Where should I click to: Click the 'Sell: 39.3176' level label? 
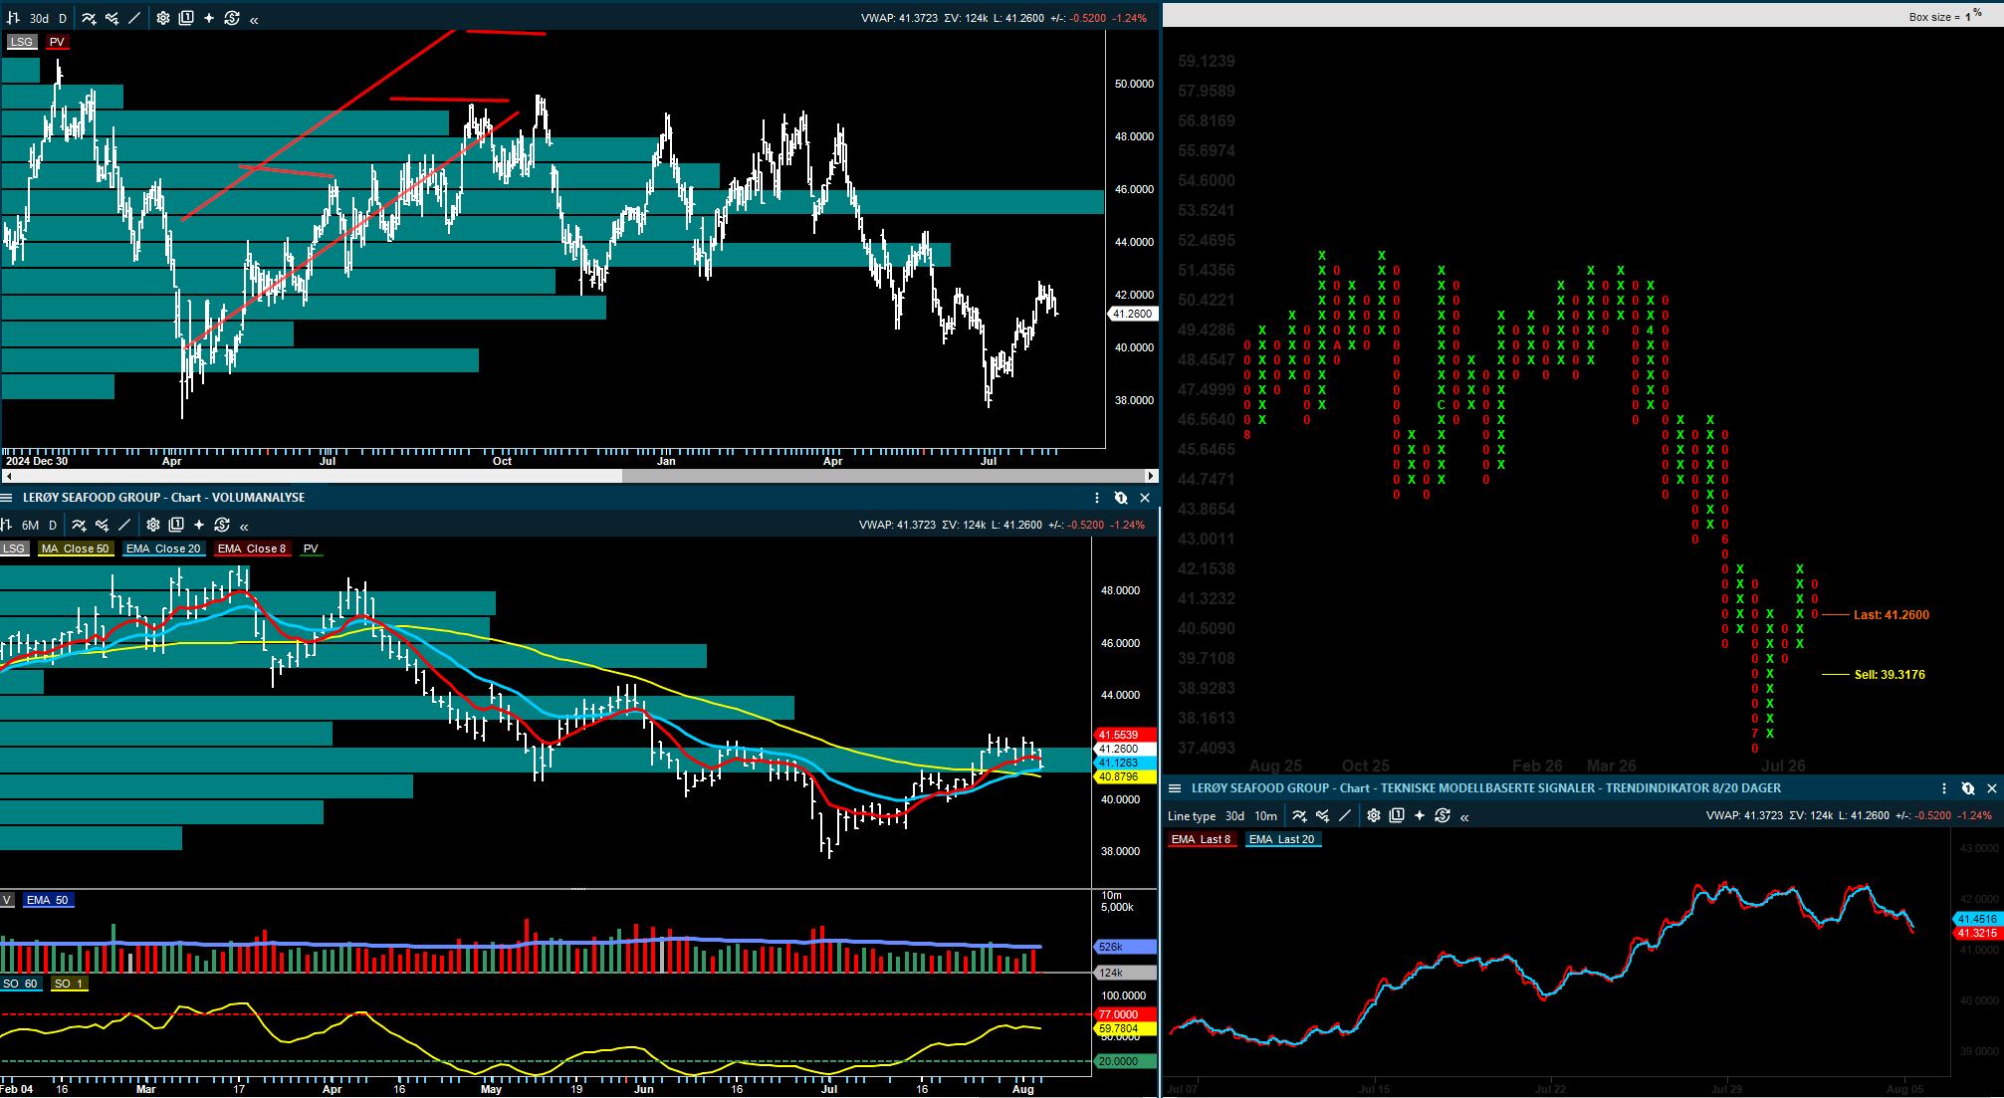(x=1890, y=675)
